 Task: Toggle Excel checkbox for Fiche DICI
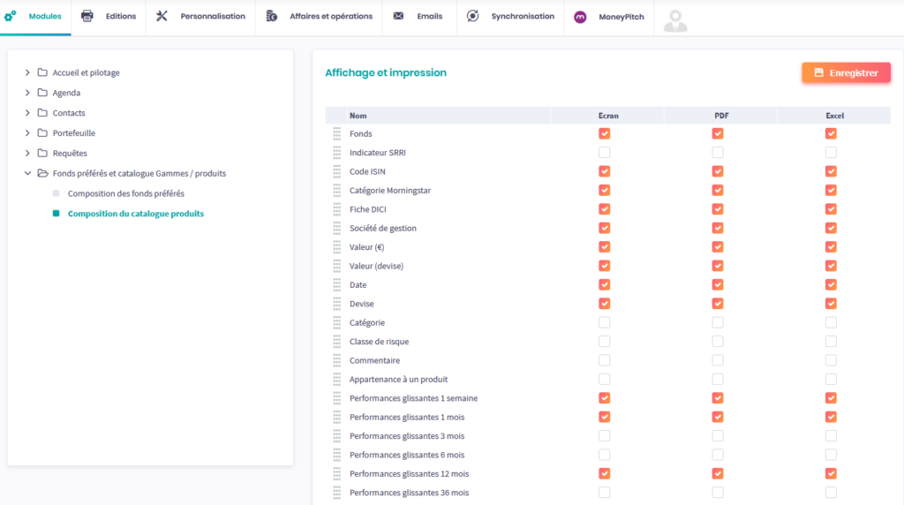click(x=831, y=209)
